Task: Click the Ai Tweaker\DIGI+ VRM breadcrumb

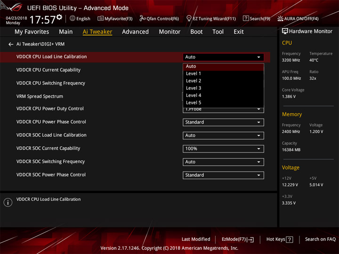Action: pos(40,44)
